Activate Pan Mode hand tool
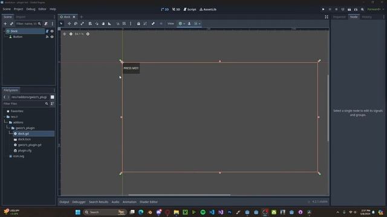The height and width of the screenshot is (217, 387). pos(103,24)
